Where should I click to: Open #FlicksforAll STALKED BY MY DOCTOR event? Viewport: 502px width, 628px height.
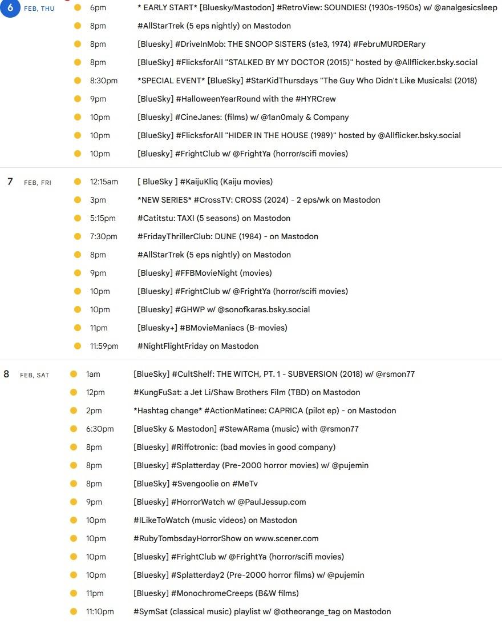[307, 62]
